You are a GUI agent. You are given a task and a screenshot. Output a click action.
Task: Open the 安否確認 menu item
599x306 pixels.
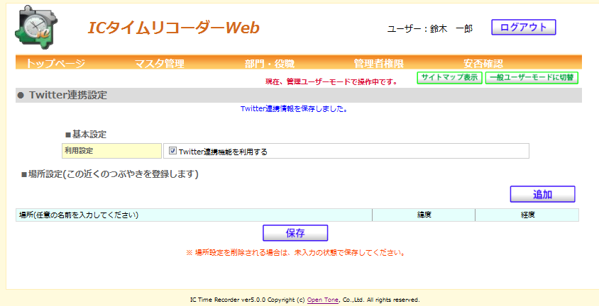pos(483,64)
